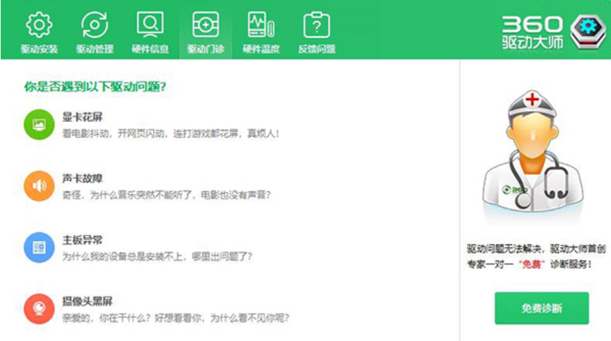Click the red "免费" text in promo
The image size is (611, 341).
coord(532,264)
